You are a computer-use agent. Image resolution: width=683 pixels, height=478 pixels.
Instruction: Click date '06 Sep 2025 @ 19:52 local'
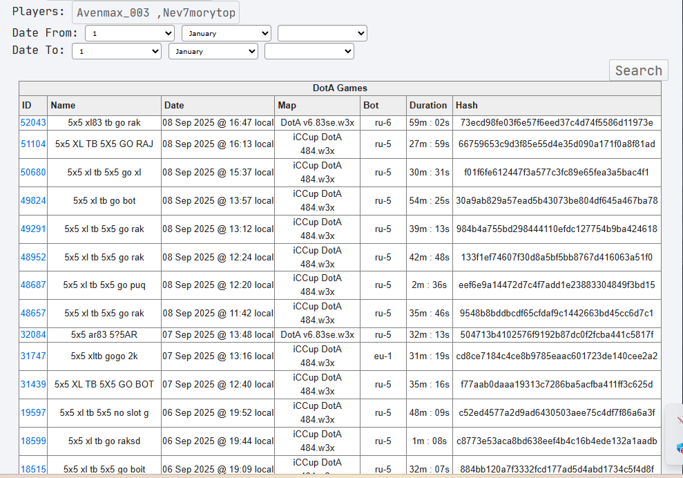point(218,412)
